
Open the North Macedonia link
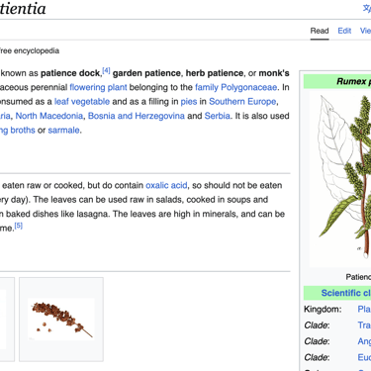[x=49, y=116]
